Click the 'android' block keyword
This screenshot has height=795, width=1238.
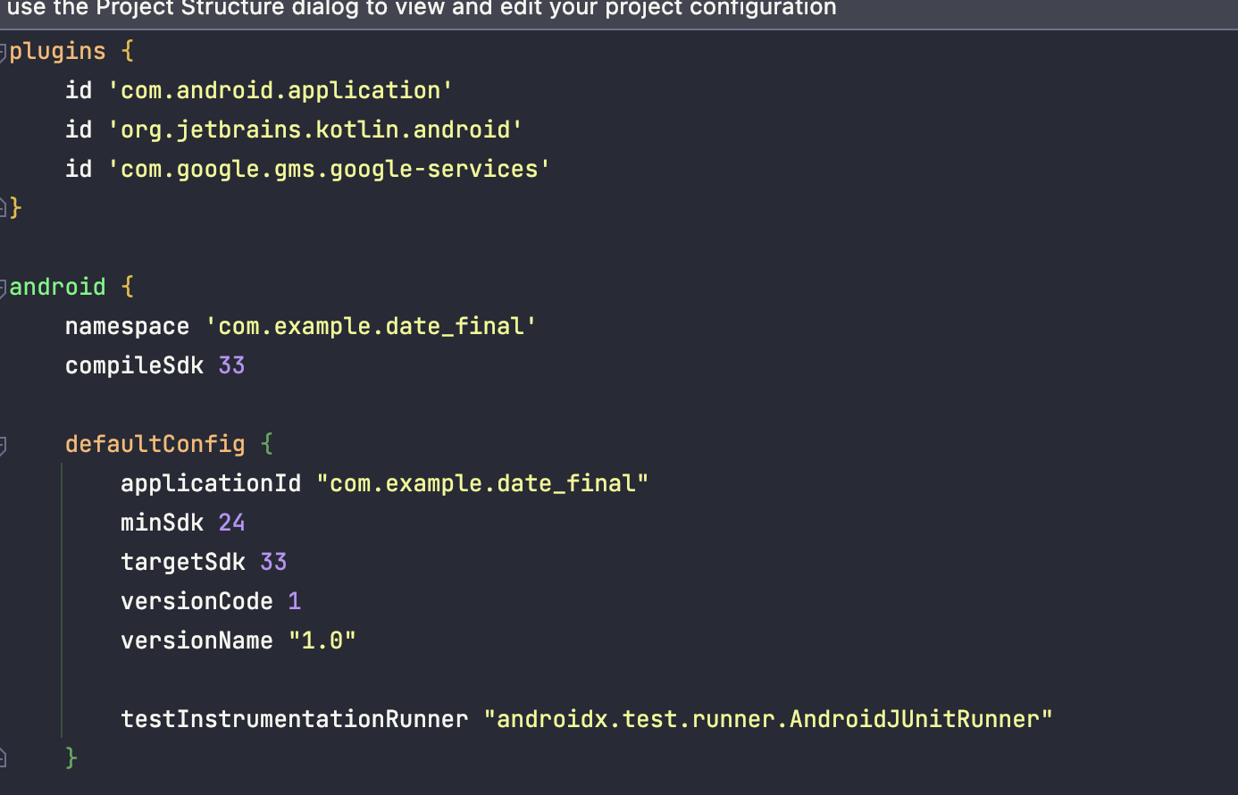pyautogui.click(x=57, y=287)
